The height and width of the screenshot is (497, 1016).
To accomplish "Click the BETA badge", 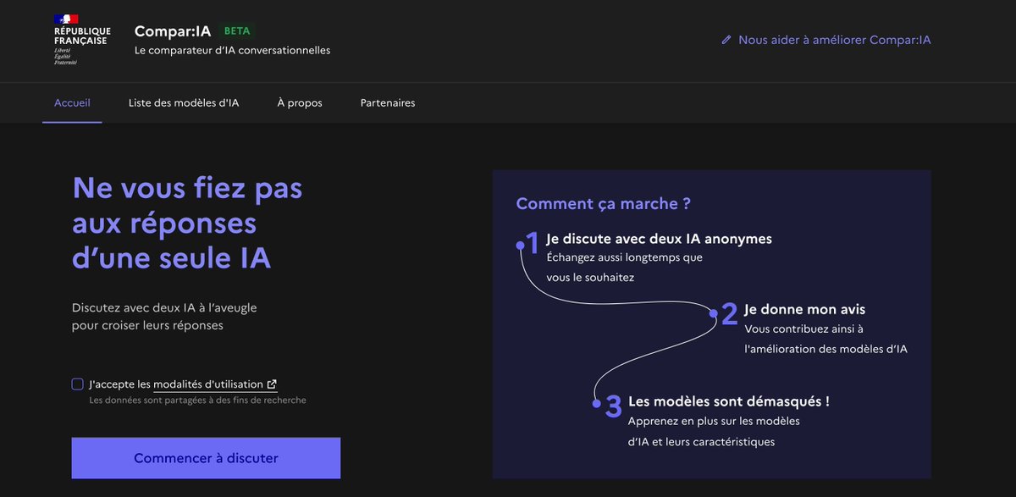I will 238,30.
